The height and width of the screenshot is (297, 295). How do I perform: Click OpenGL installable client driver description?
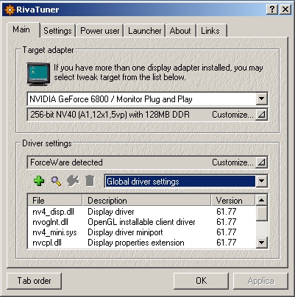click(x=141, y=222)
